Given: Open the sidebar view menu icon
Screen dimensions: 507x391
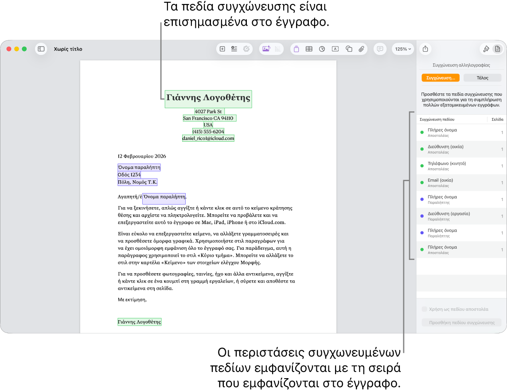Looking at the screenshot, I should pos(41,49).
